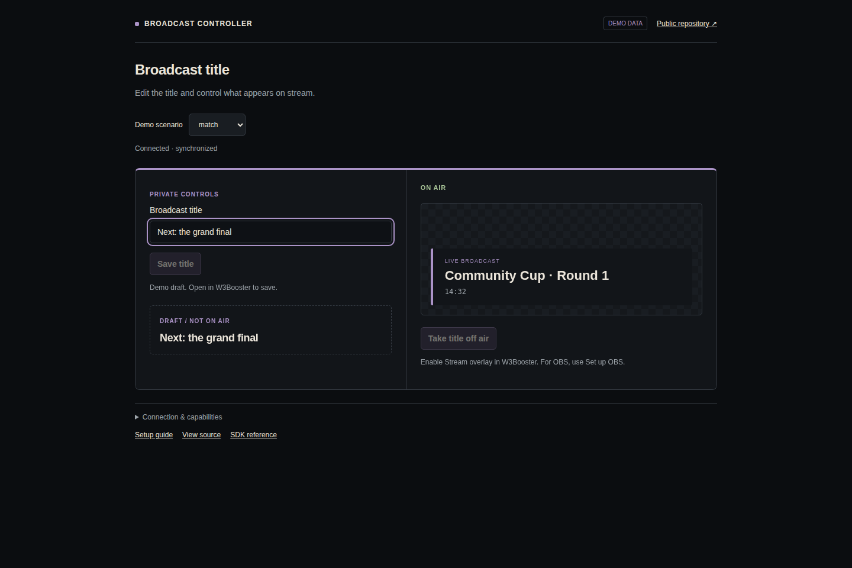Open the View source link
Screen dimensions: 852x568
click(x=201, y=435)
